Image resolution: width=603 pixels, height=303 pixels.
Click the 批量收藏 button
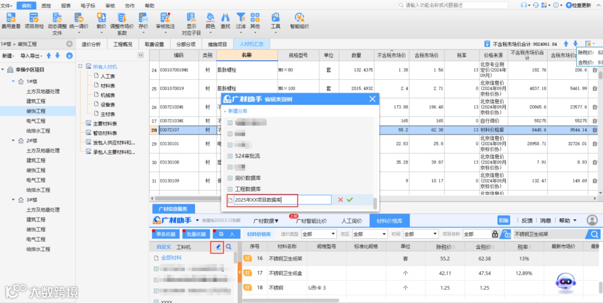pyautogui.click(x=197, y=234)
